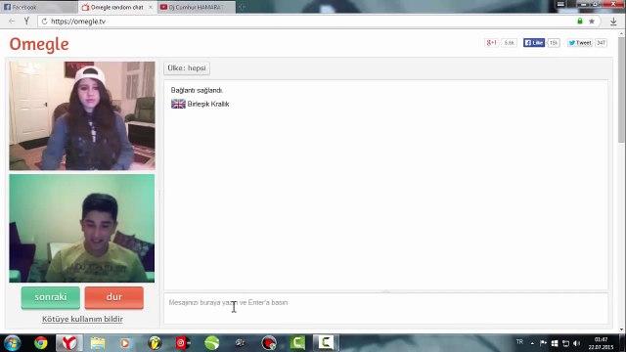Open the media player taskbar icon
Screen dimensions: 626x352
tap(125, 343)
